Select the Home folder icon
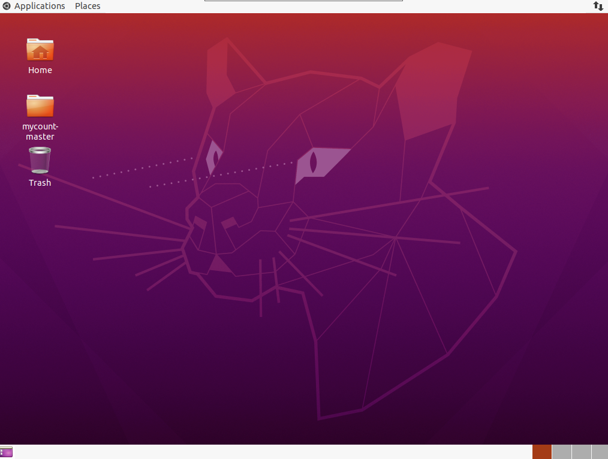Viewport: 608px width, 459px height. (x=40, y=50)
